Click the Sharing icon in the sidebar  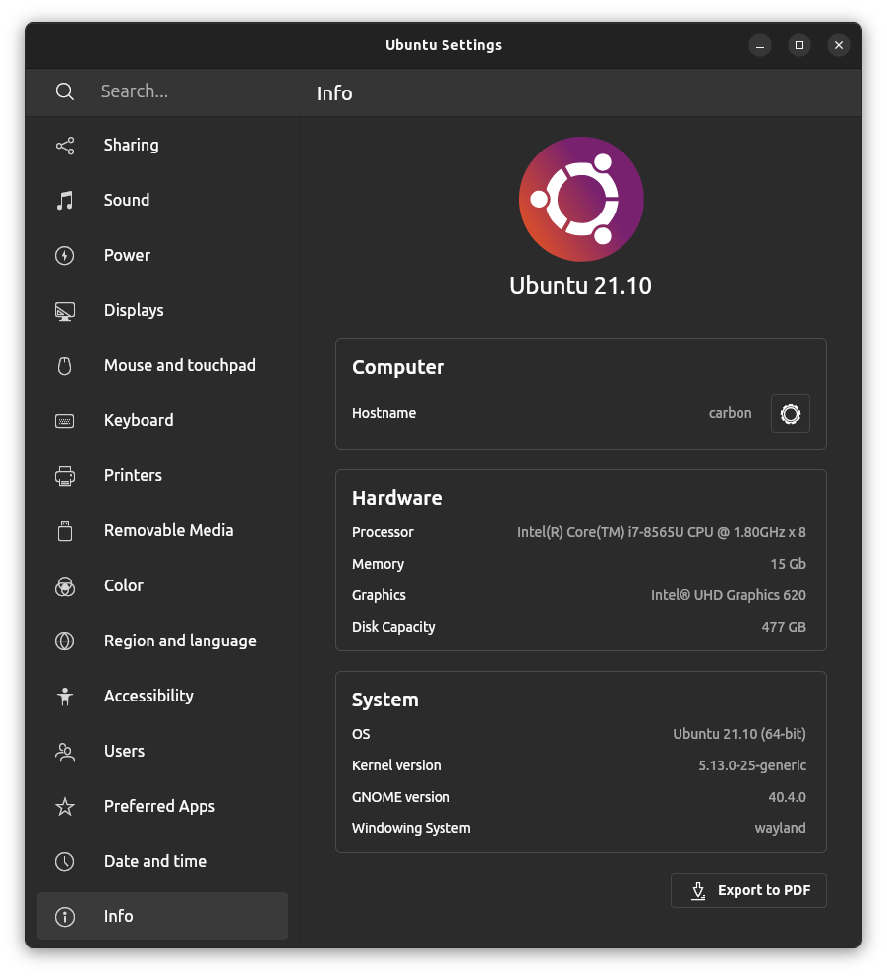[65, 146]
